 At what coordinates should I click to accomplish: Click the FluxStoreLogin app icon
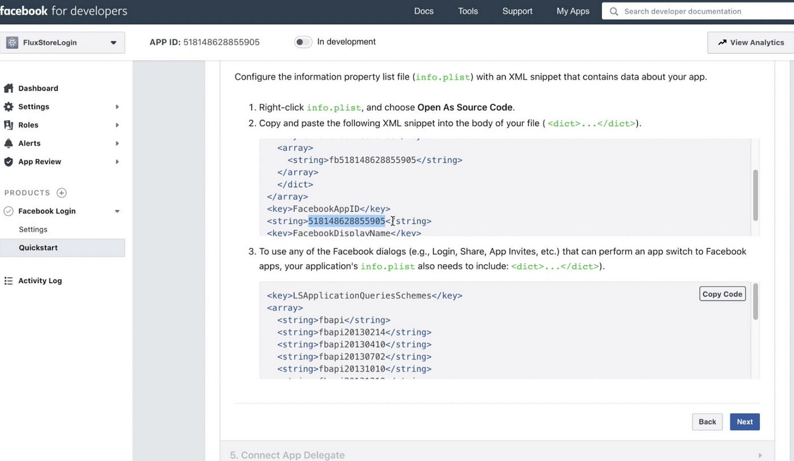coord(12,43)
